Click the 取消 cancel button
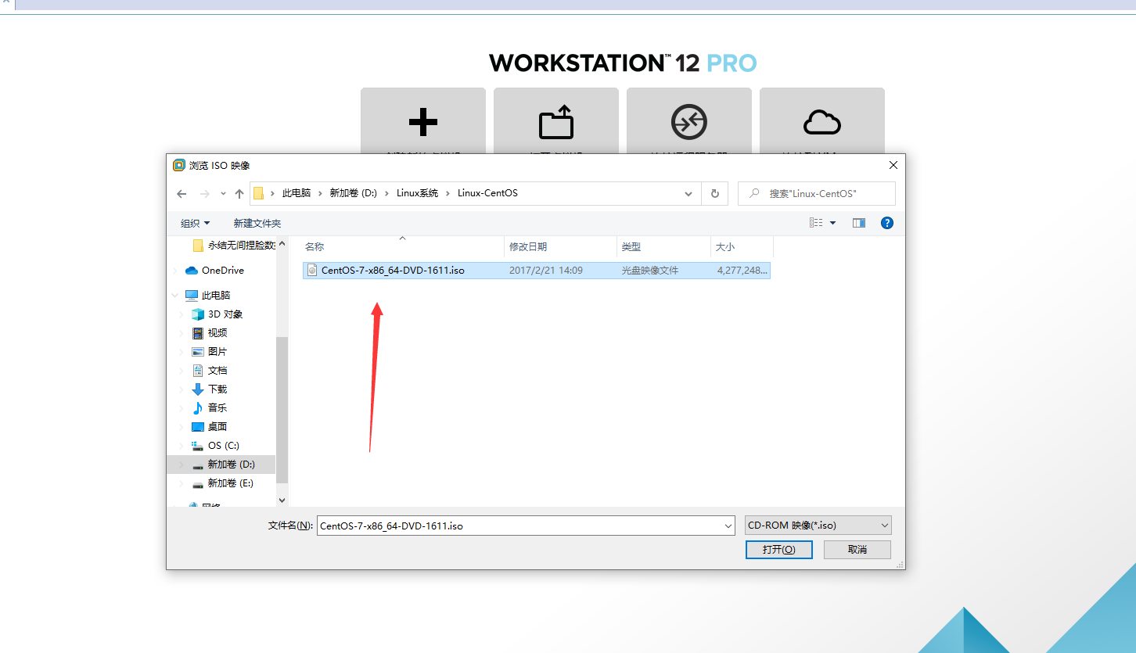Viewport: 1136px width, 653px height. (857, 550)
